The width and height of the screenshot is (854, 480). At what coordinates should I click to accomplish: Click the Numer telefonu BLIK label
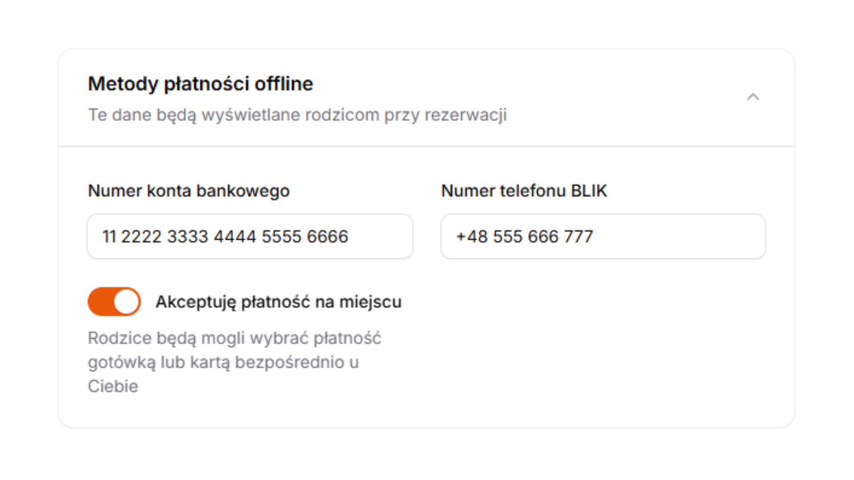click(524, 191)
